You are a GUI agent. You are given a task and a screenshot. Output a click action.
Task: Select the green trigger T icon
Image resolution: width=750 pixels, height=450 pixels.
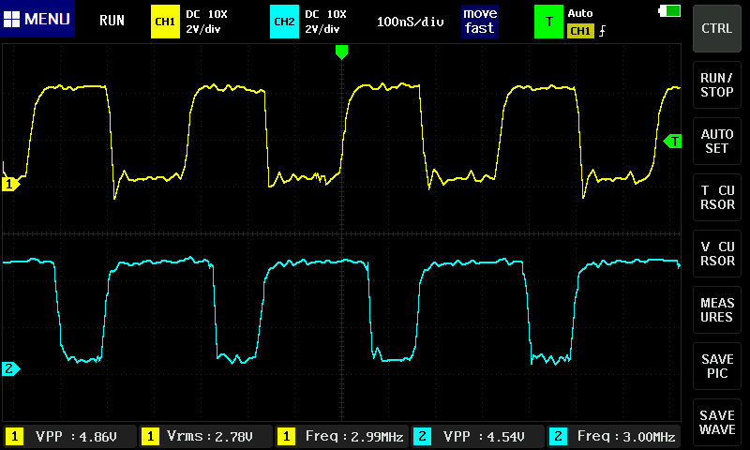[548, 21]
